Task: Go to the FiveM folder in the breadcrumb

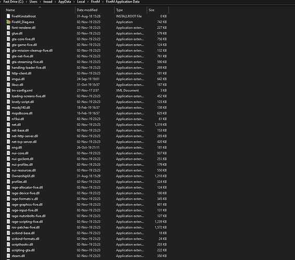Action: pyautogui.click(x=95, y=2)
